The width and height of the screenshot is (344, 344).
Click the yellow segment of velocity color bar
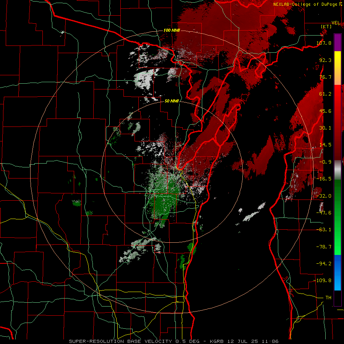pyautogui.click(x=338, y=60)
